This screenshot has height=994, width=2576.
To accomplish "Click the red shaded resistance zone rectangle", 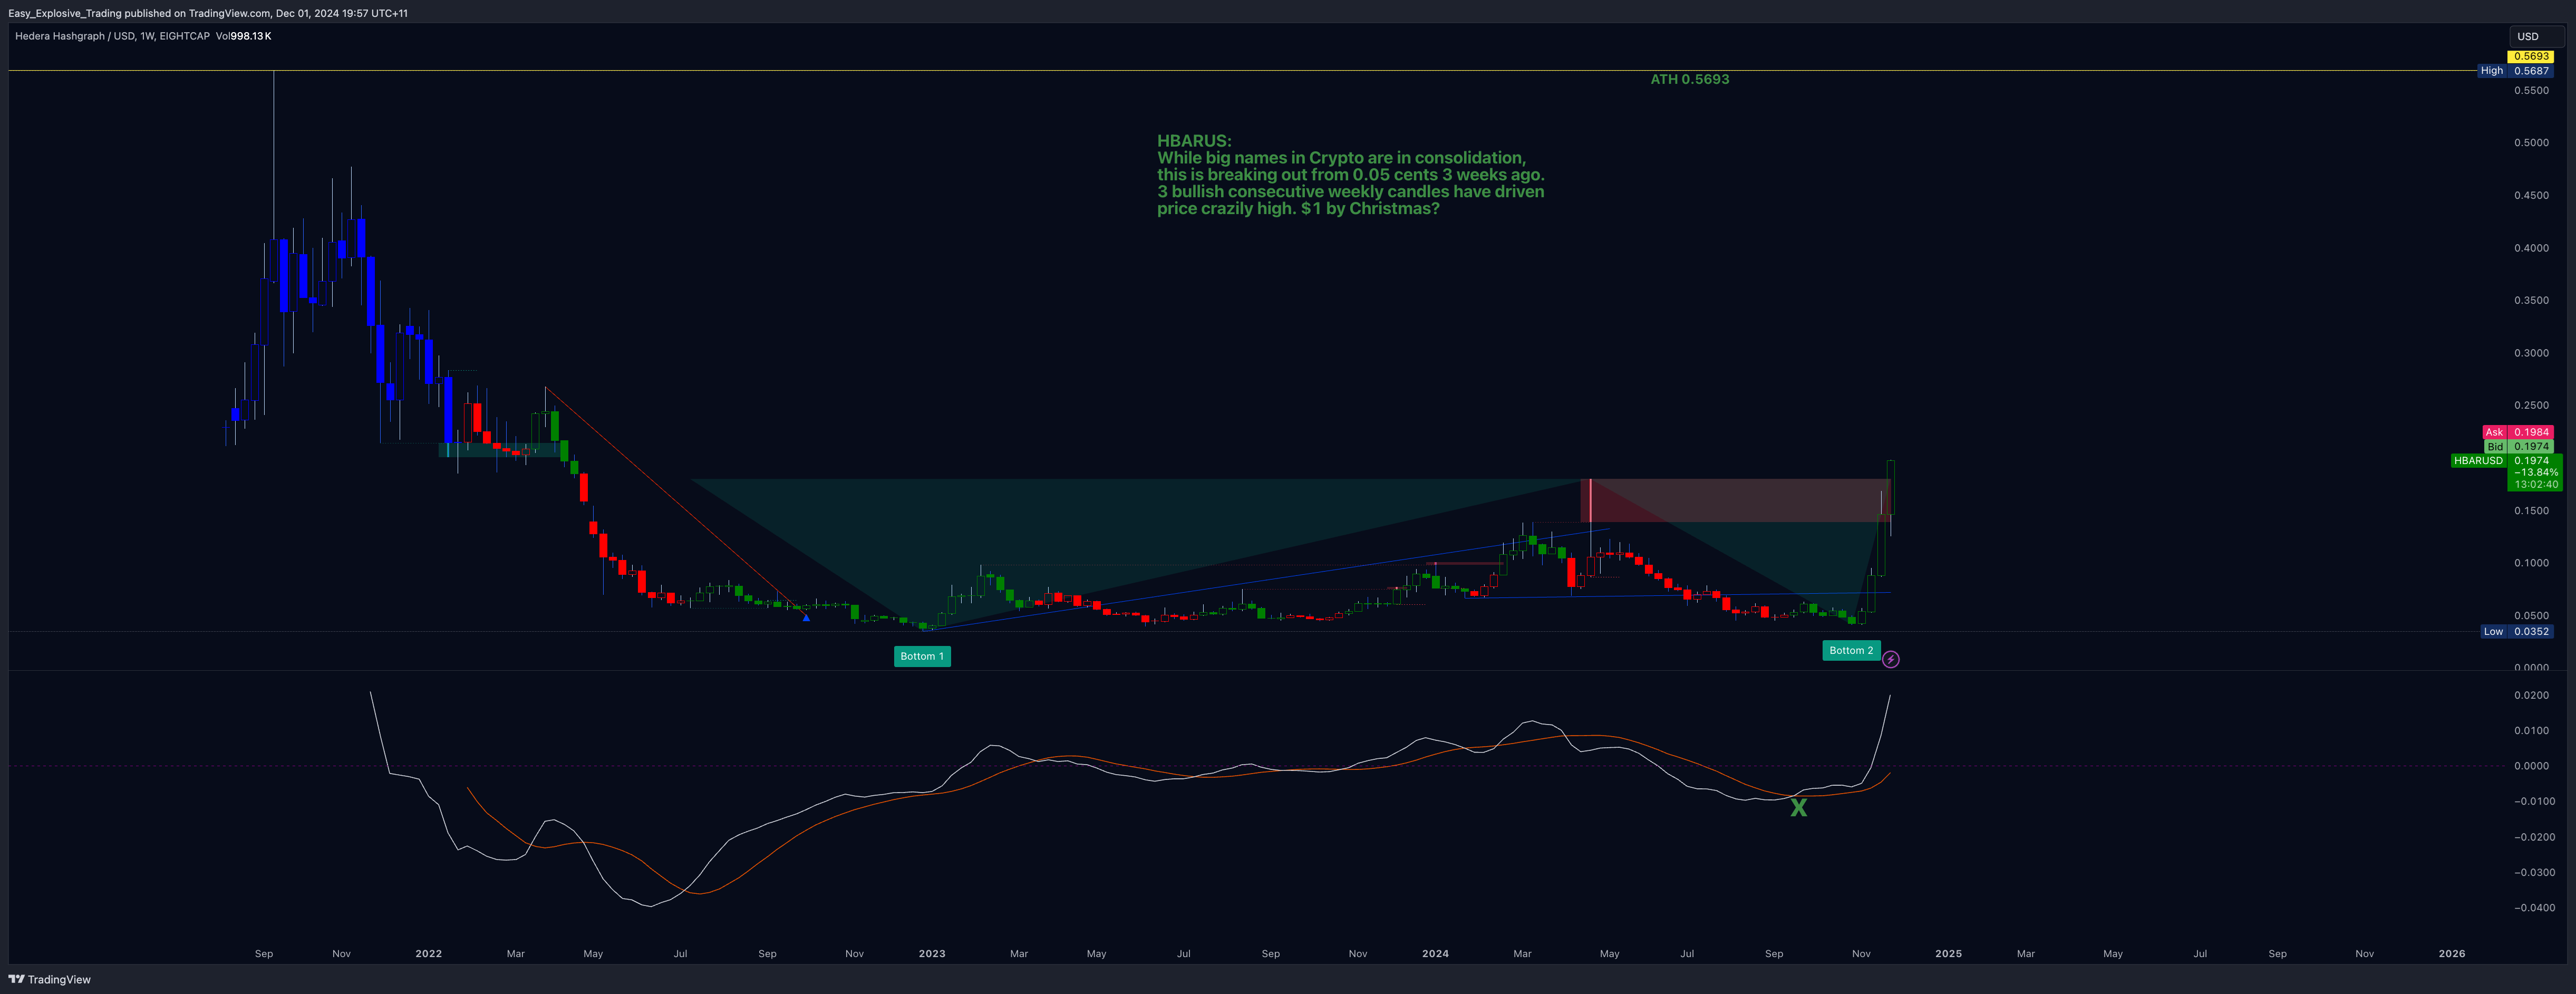I will 1735,500.
